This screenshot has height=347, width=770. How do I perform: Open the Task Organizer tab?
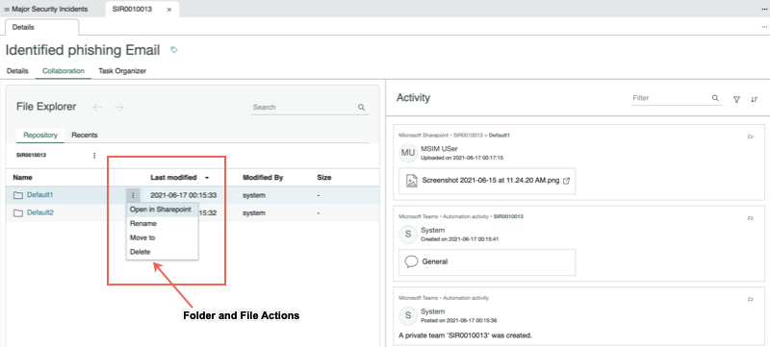tap(122, 71)
